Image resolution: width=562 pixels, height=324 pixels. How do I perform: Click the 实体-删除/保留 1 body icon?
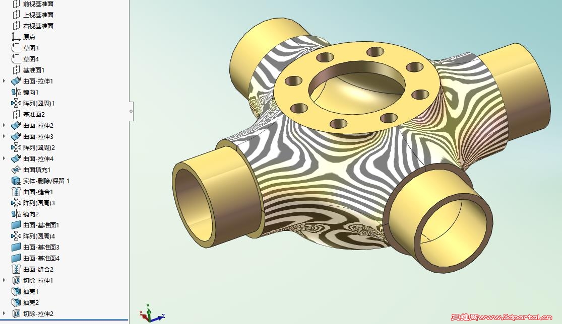pyautogui.click(x=16, y=181)
